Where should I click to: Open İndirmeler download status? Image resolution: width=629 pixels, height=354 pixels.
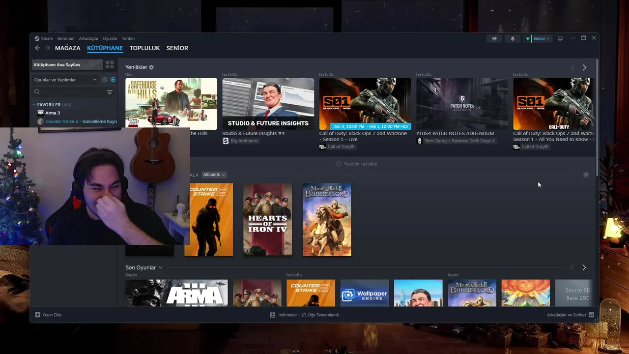point(304,315)
